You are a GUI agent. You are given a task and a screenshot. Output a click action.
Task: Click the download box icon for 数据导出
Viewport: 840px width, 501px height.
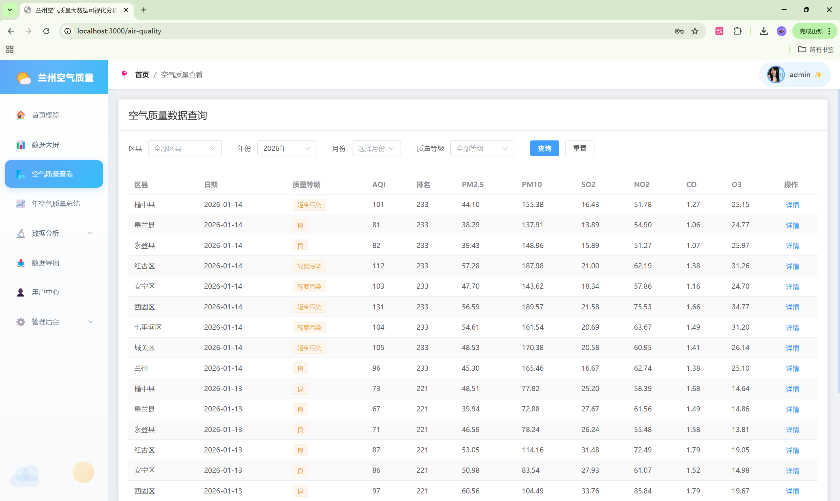pos(21,263)
